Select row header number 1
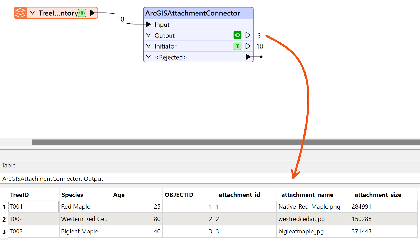The image size is (420, 240). pyautogui.click(x=4, y=207)
